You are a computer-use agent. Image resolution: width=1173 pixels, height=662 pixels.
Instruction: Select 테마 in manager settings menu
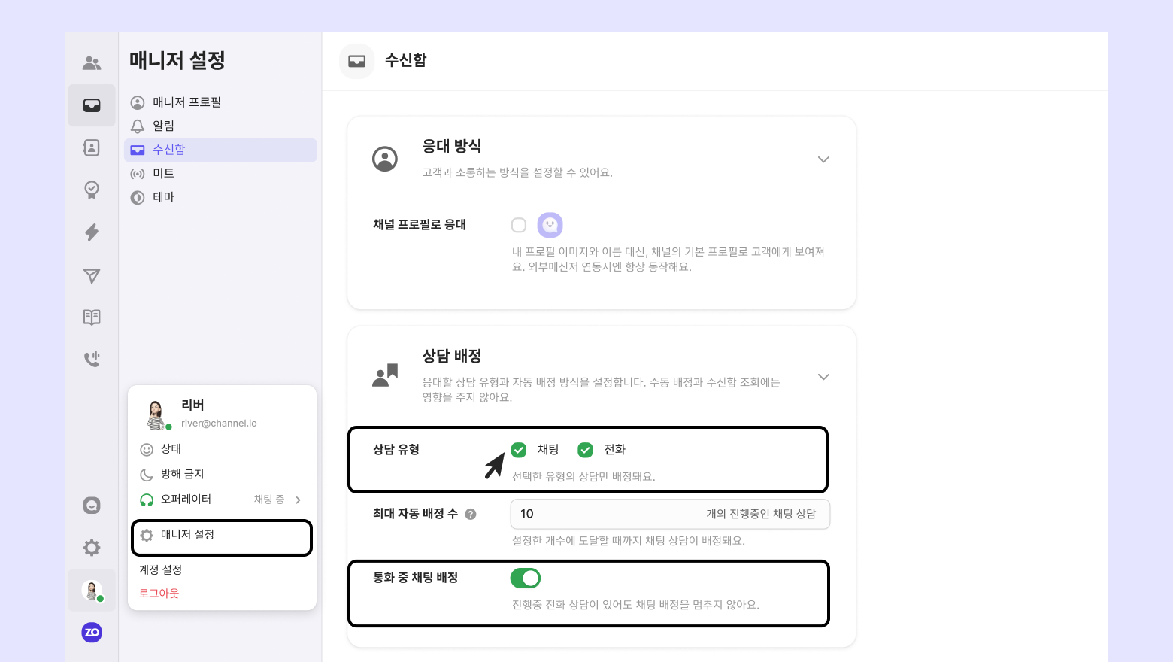(x=163, y=197)
